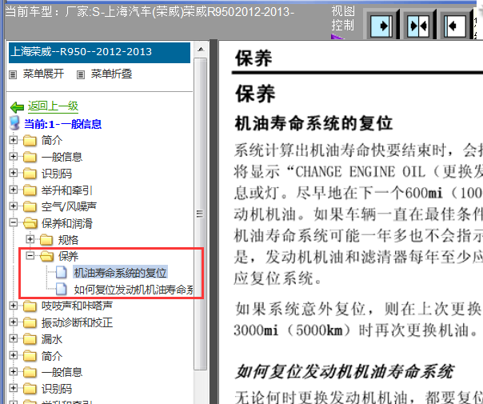Image resolution: width=483 pixels, height=404 pixels.
Task: Click the green back arrow icon
Action: pos(17,107)
